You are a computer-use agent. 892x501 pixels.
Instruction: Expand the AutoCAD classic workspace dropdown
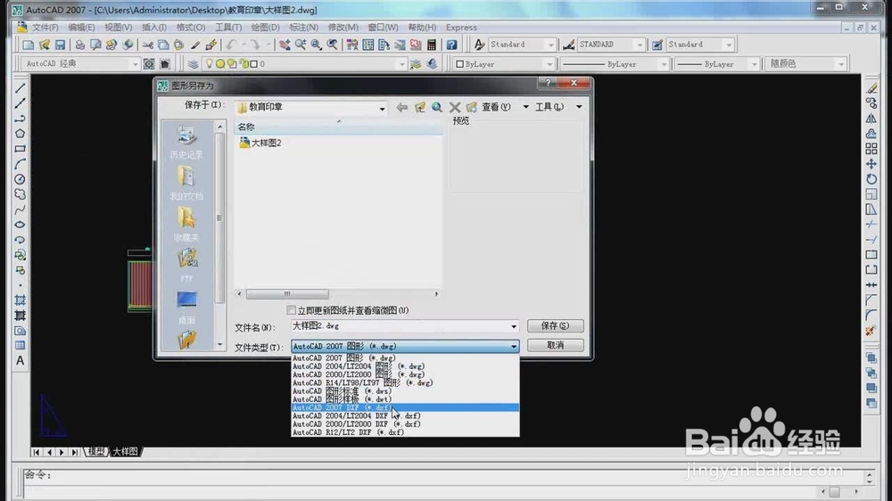(136, 64)
